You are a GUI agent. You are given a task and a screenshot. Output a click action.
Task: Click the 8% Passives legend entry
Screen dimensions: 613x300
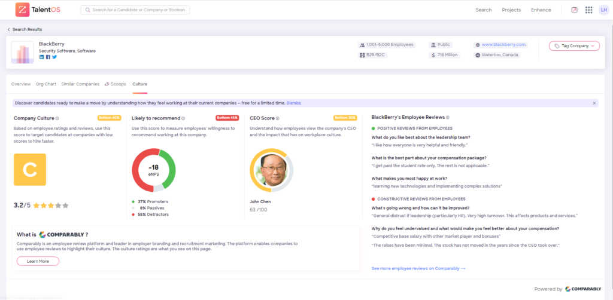tap(149, 208)
